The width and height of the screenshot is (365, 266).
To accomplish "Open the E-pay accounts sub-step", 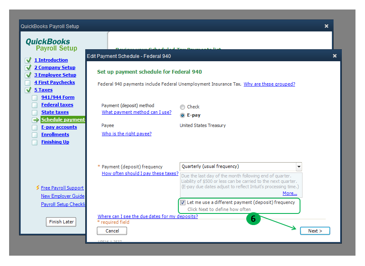I will [x=59, y=127].
